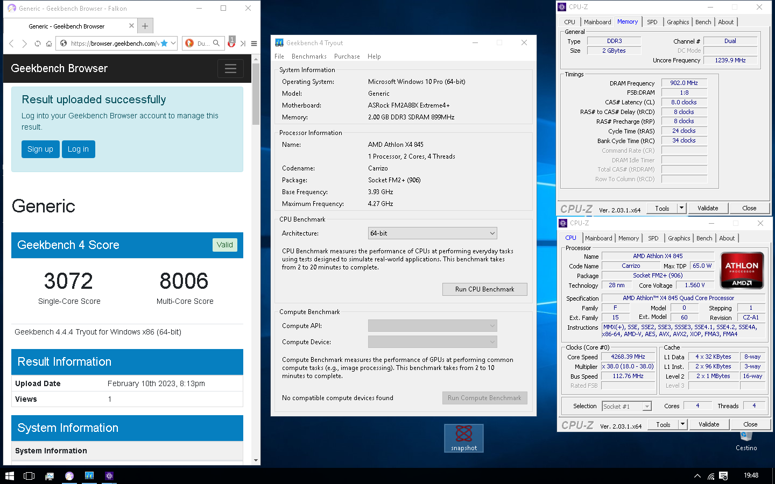Open the red adblock extension icon
Screen dimensions: 775x484
[231, 42]
